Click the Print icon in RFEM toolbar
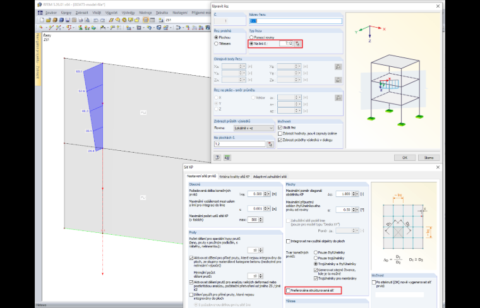This screenshot has height=308, width=480. pos(81,20)
